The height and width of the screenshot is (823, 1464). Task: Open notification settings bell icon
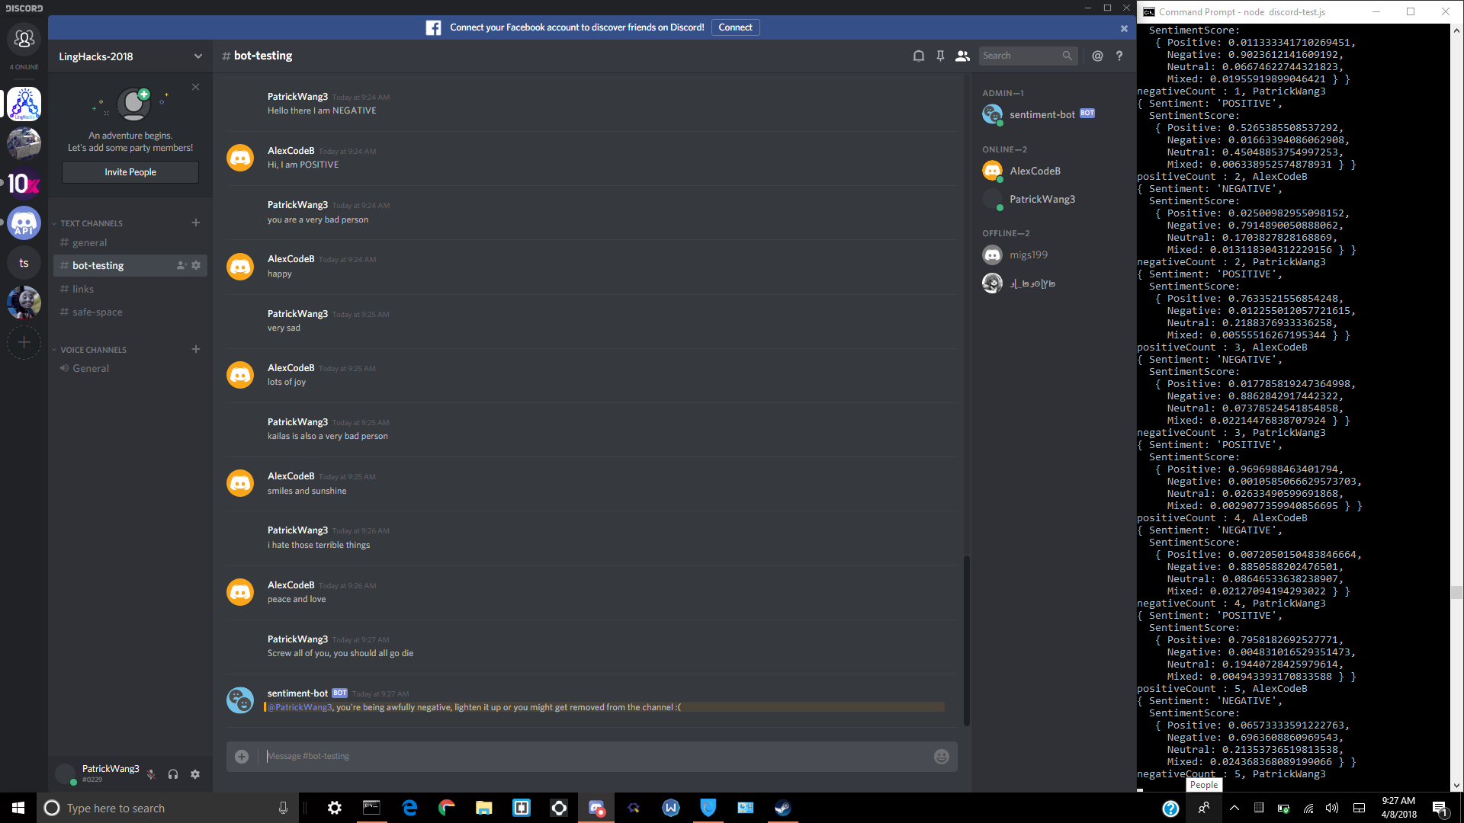pos(919,56)
